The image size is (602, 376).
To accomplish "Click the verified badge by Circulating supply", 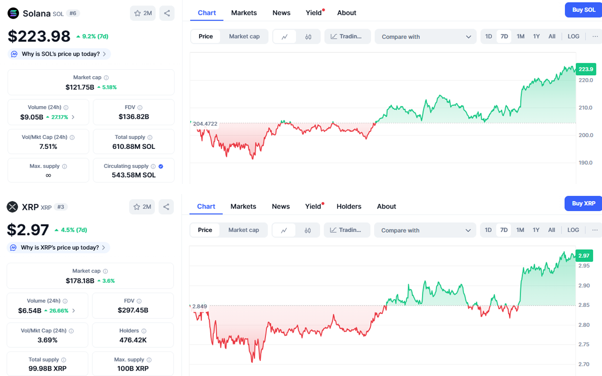I will (161, 166).
